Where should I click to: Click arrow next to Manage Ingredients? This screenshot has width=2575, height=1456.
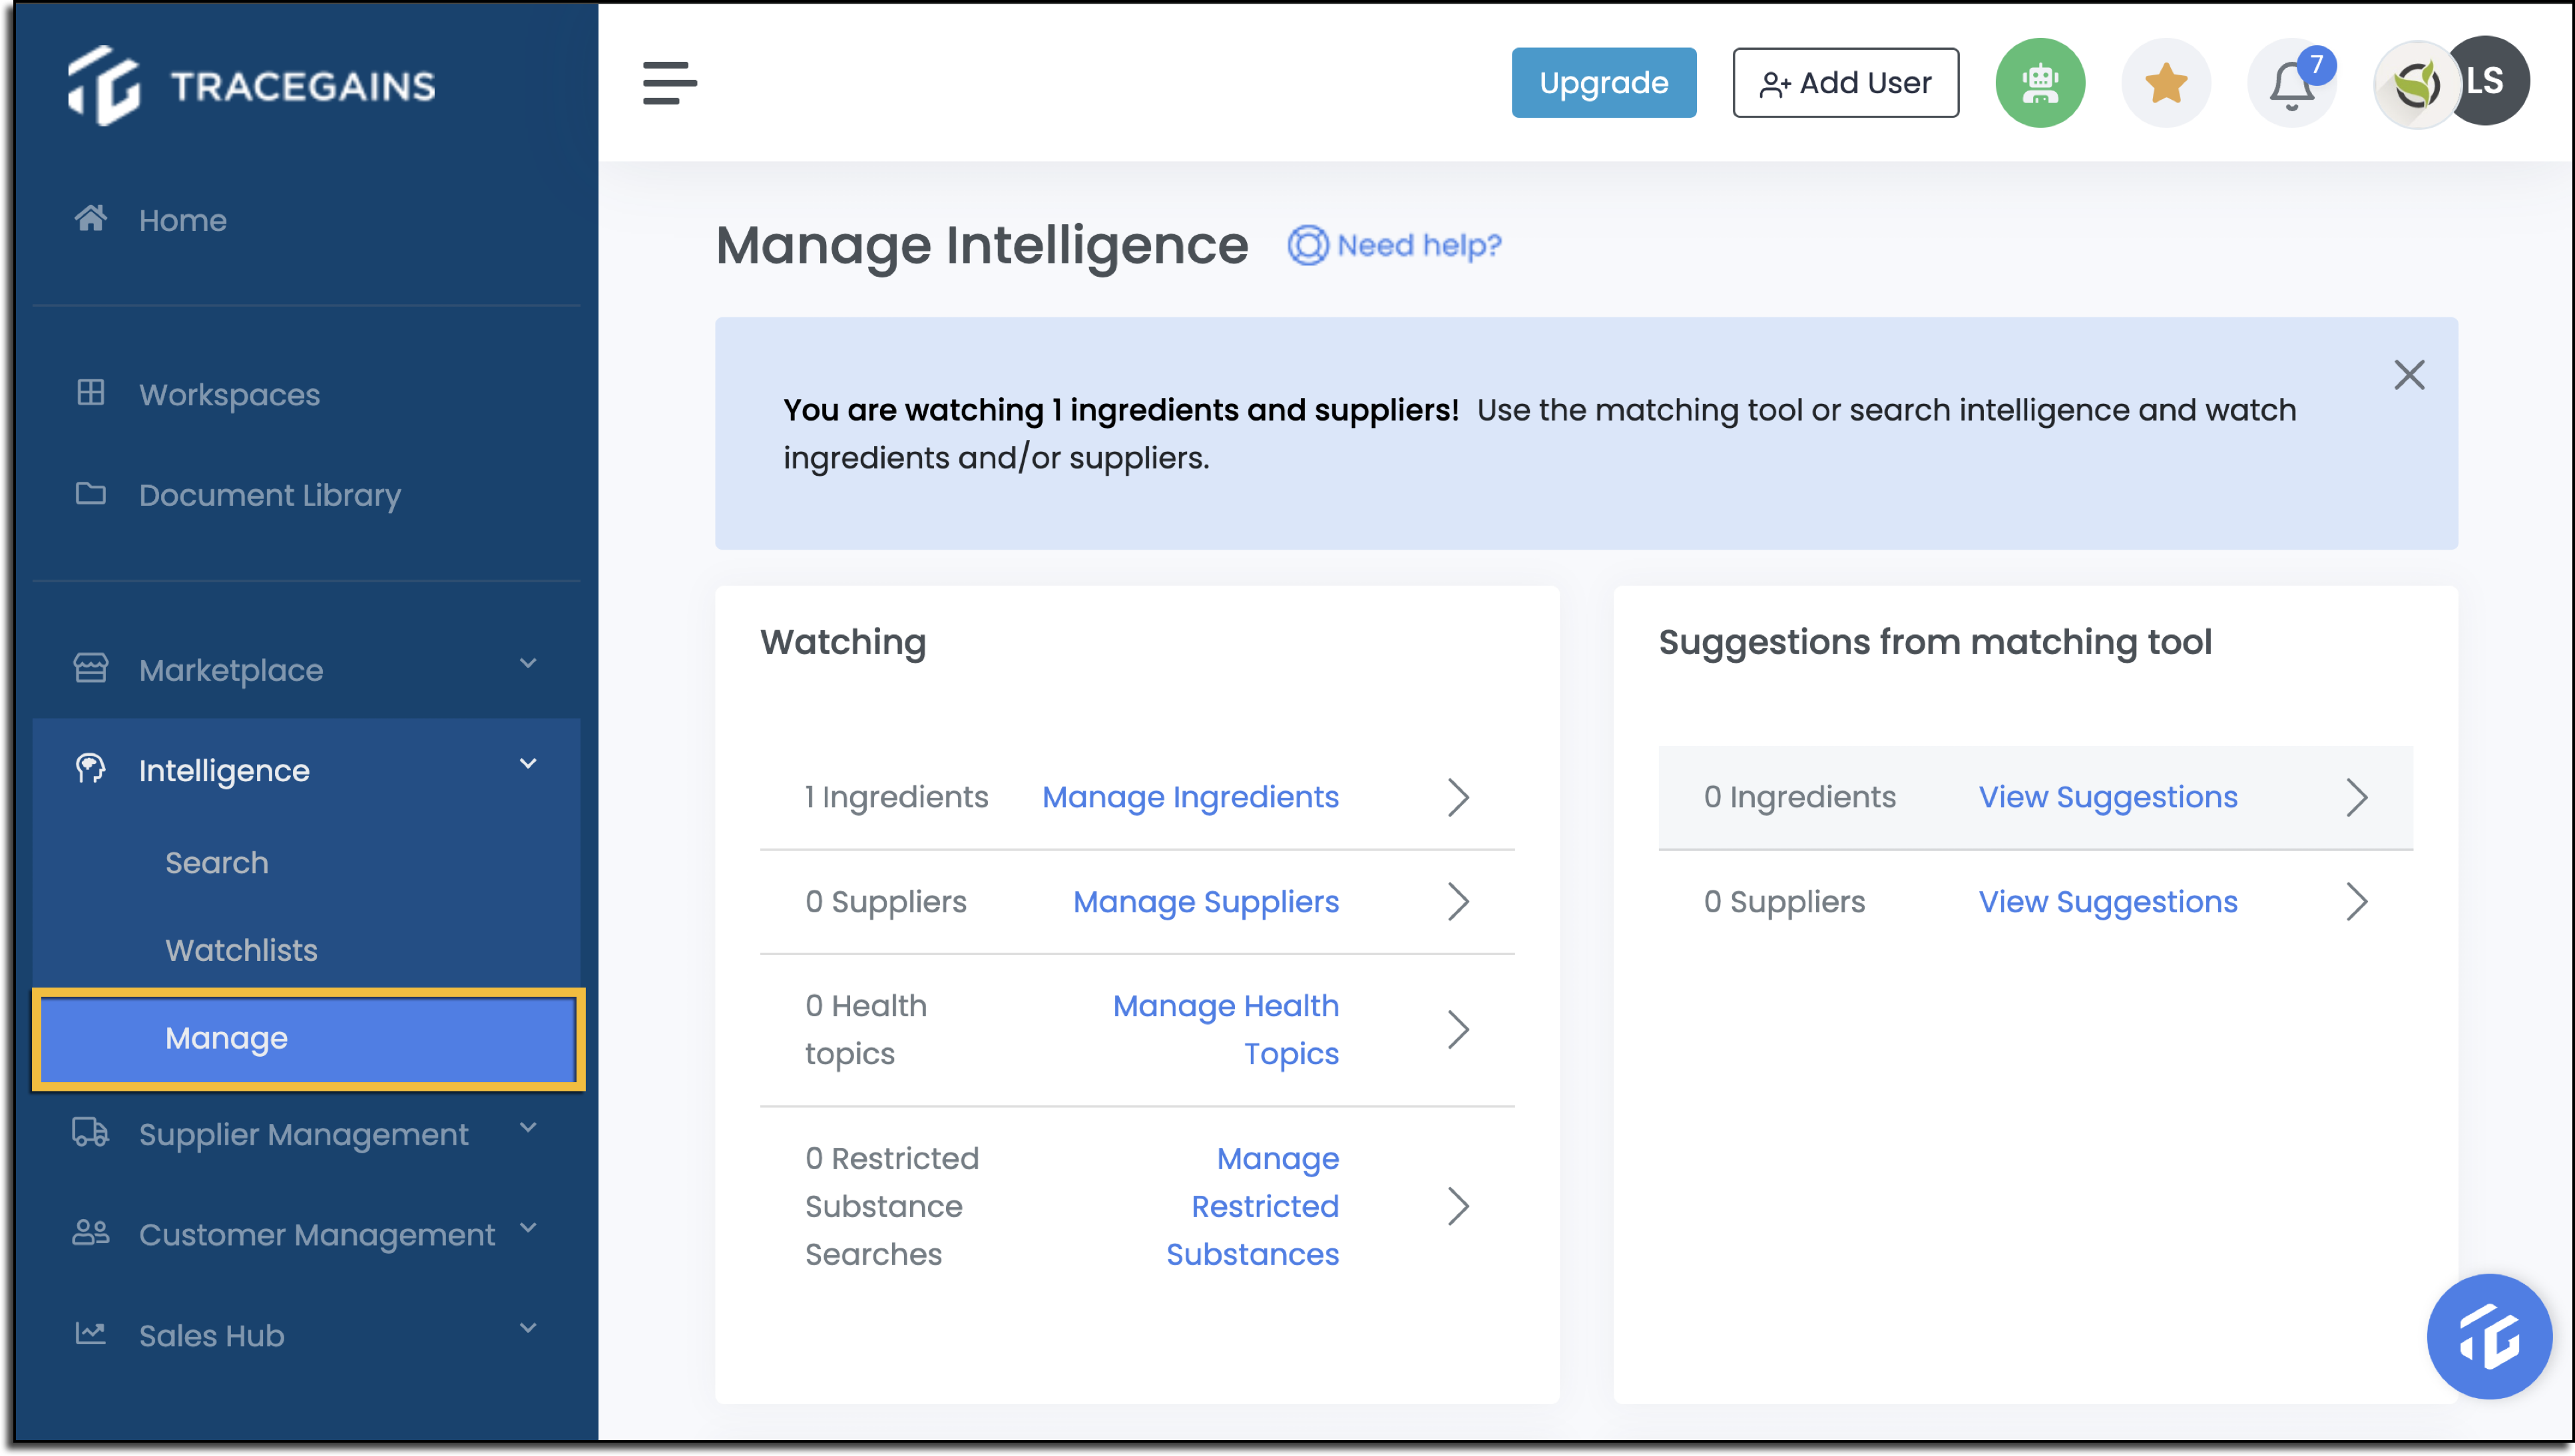pyautogui.click(x=1459, y=797)
